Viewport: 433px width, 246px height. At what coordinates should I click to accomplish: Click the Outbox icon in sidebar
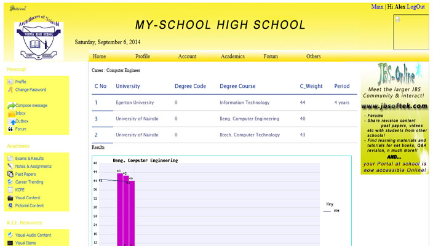(x=10, y=122)
